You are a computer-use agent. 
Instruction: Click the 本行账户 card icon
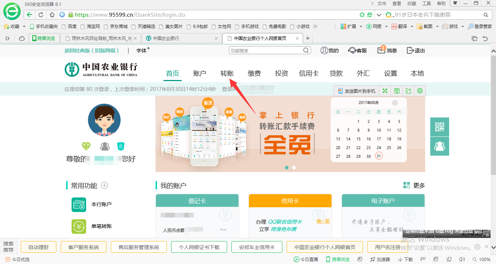tap(79, 205)
